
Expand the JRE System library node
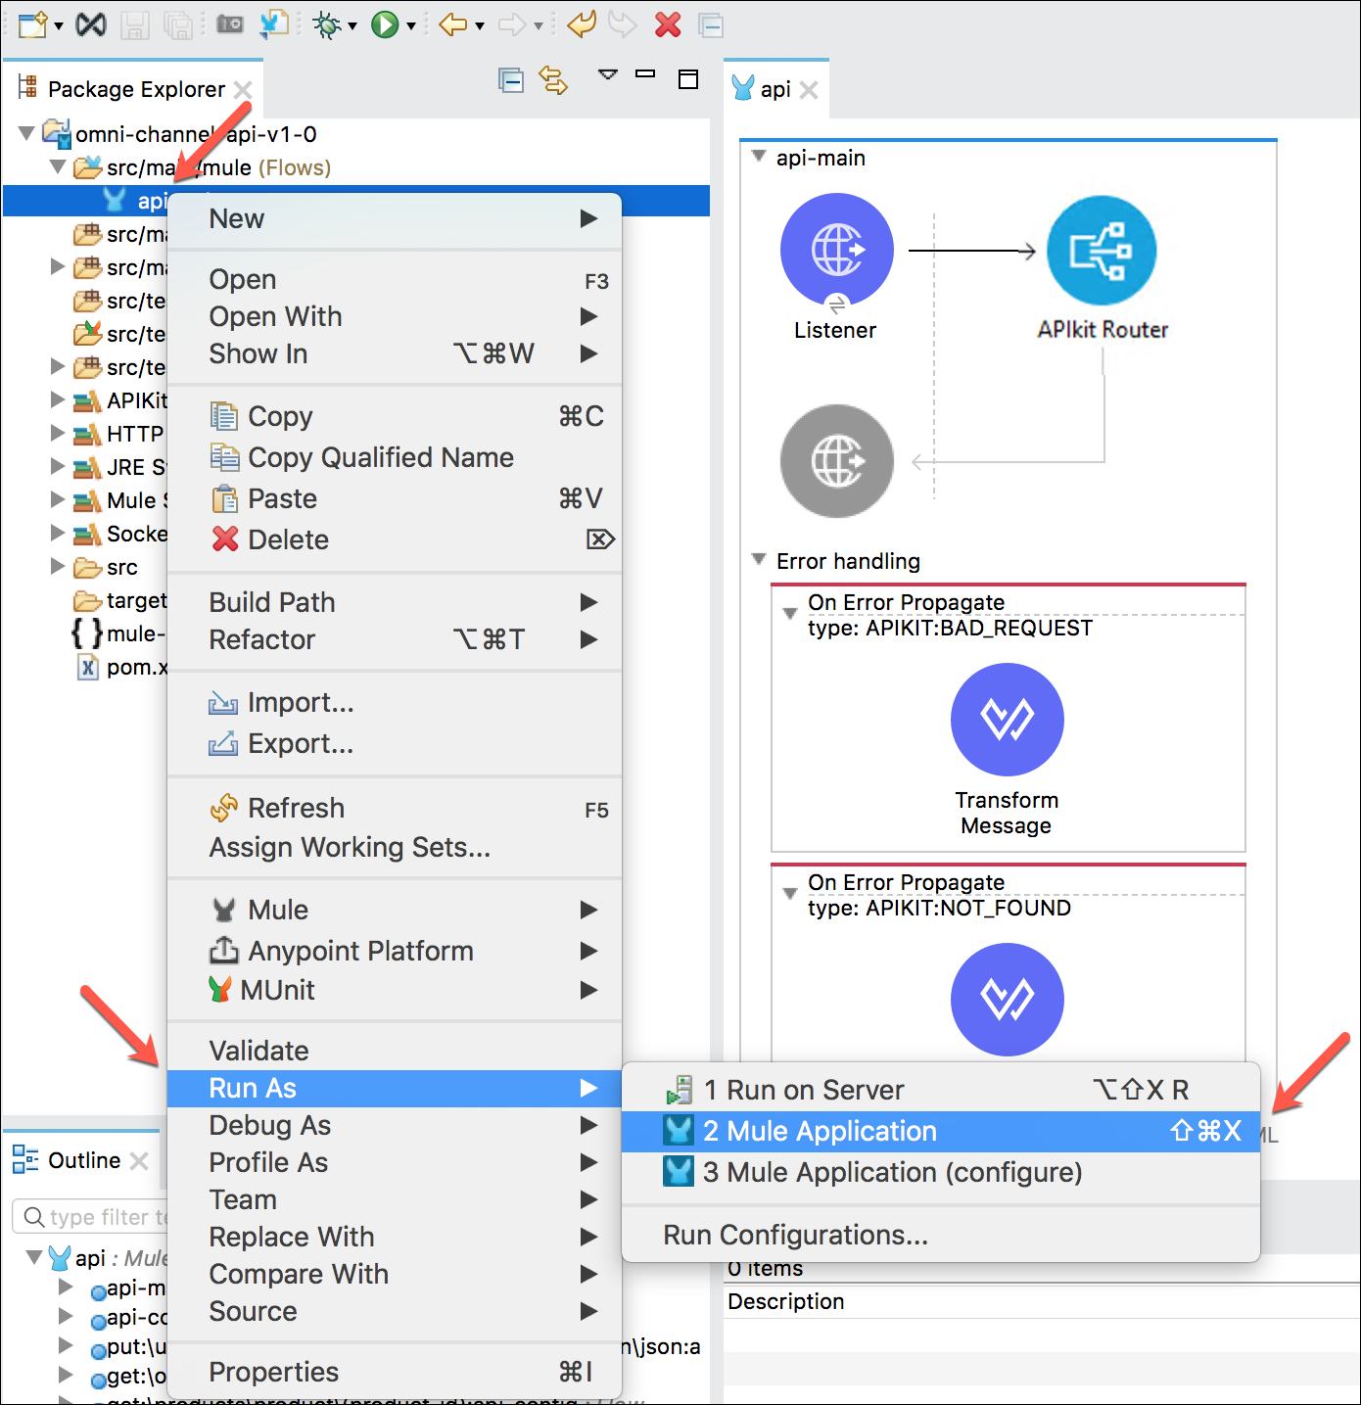(58, 466)
